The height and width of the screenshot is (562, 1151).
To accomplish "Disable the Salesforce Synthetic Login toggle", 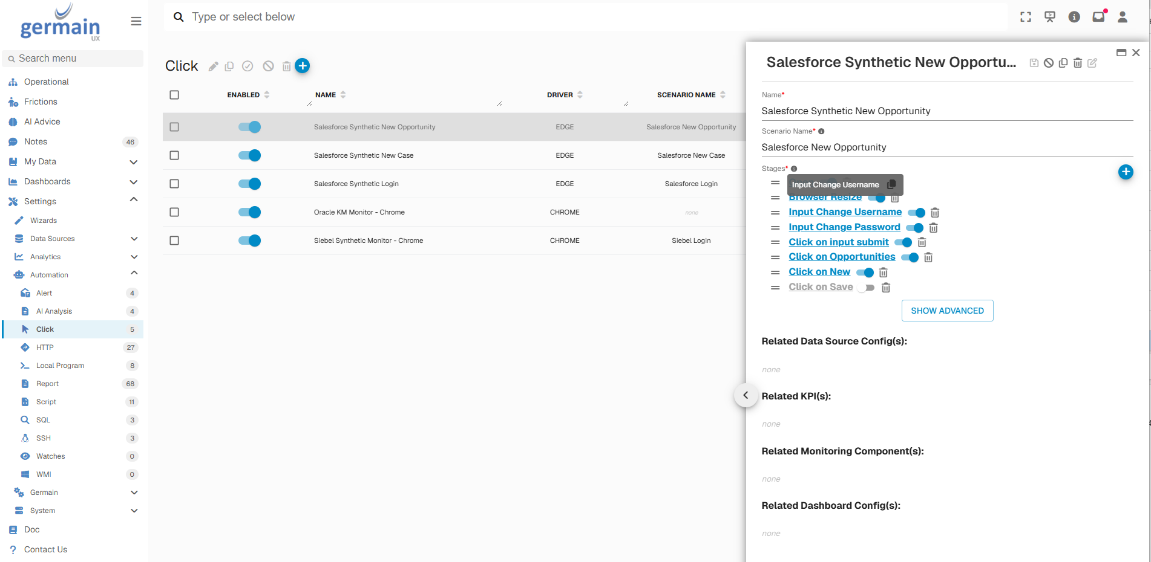I will coord(249,184).
